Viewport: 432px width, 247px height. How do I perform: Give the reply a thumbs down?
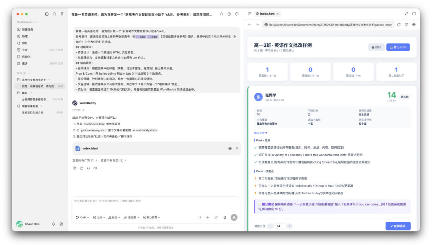(88, 168)
